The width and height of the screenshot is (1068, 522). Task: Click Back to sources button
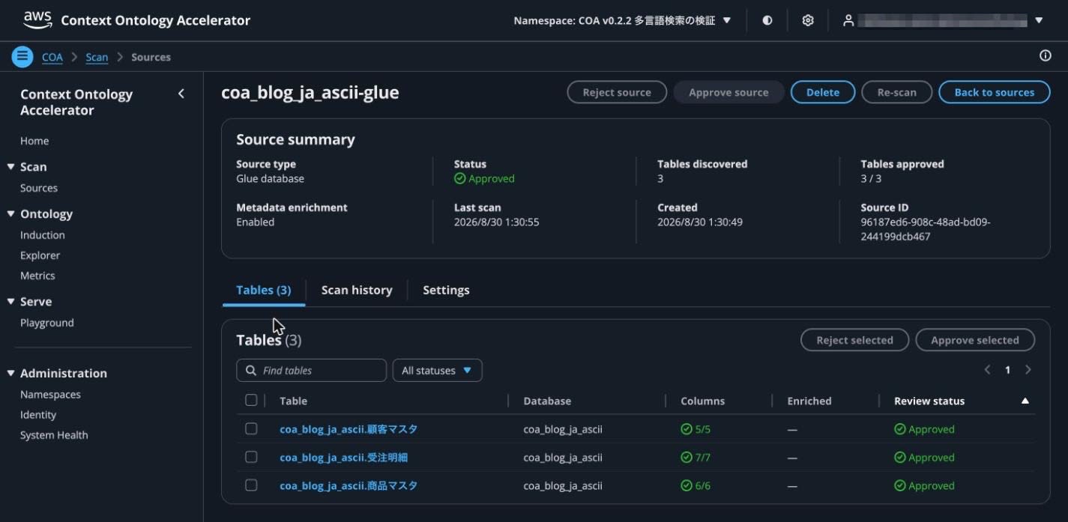coord(995,92)
